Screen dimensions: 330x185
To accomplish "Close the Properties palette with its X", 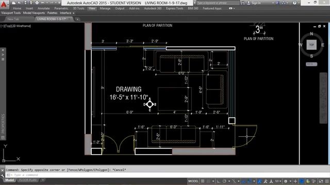I will pyautogui.click(x=3, y=50).
